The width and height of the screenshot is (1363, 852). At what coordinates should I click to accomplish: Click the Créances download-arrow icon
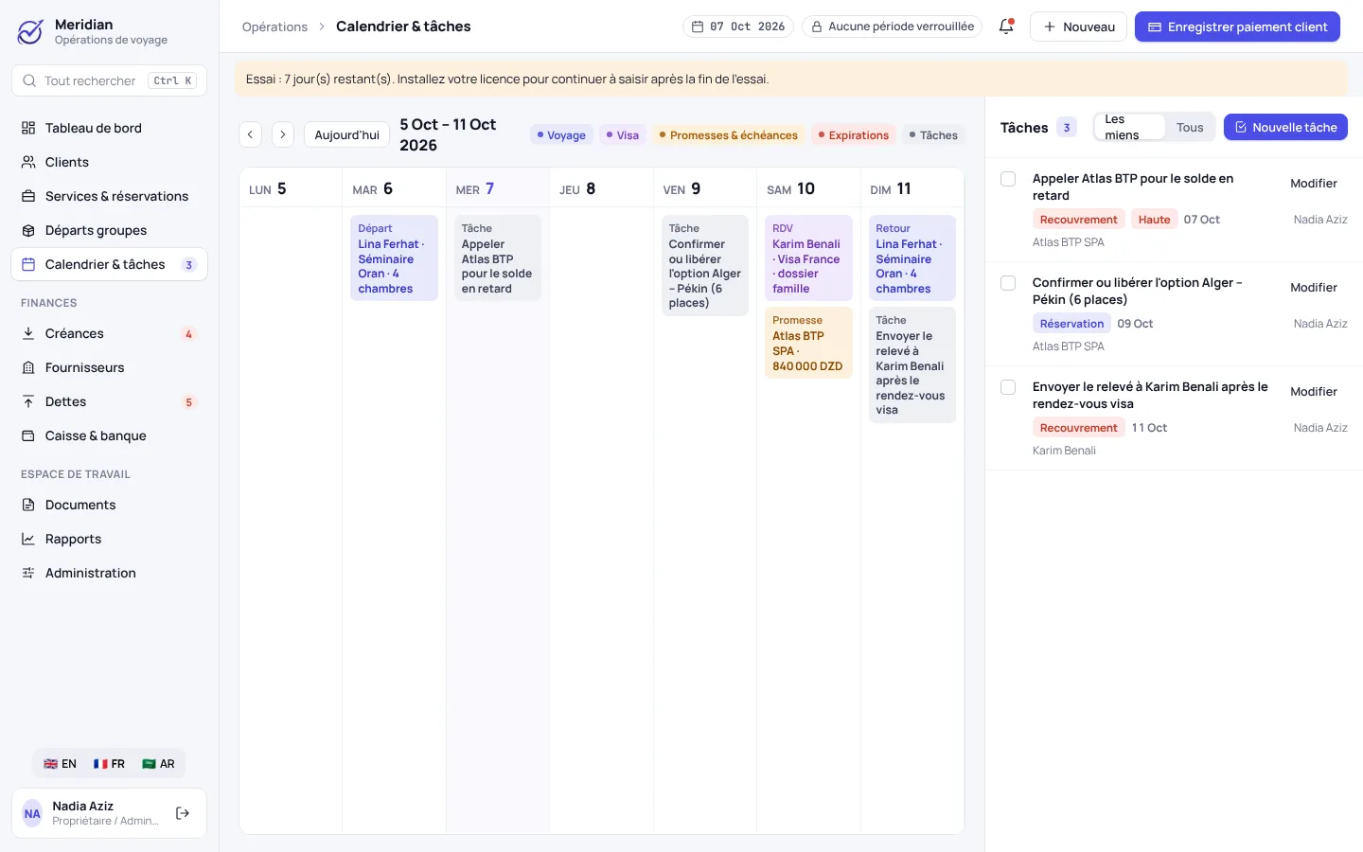(x=28, y=333)
